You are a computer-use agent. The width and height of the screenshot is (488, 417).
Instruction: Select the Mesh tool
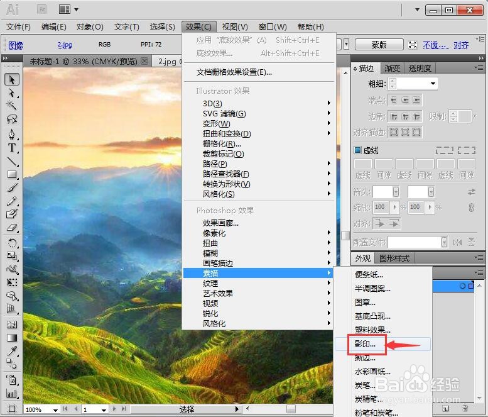(12, 325)
